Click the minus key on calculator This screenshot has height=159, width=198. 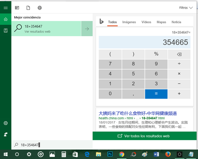pyautogui.click(x=179, y=84)
